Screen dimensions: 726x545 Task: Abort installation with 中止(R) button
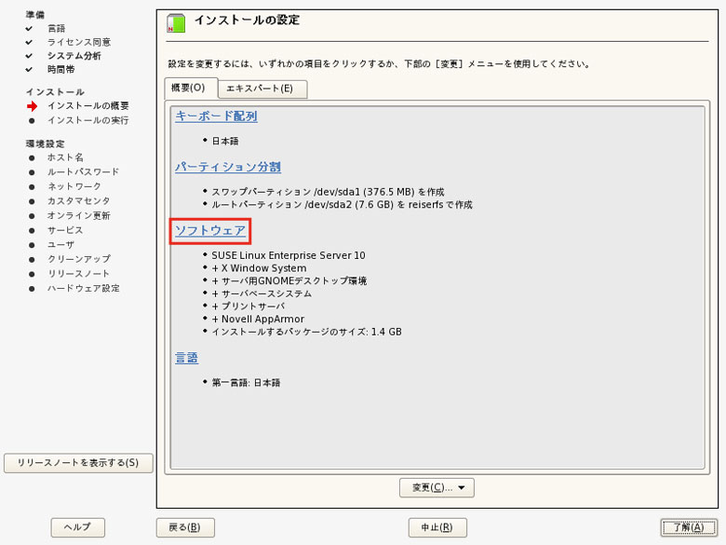tap(437, 527)
